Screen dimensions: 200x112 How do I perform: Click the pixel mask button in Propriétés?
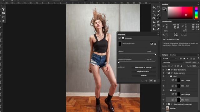pos(152,44)
